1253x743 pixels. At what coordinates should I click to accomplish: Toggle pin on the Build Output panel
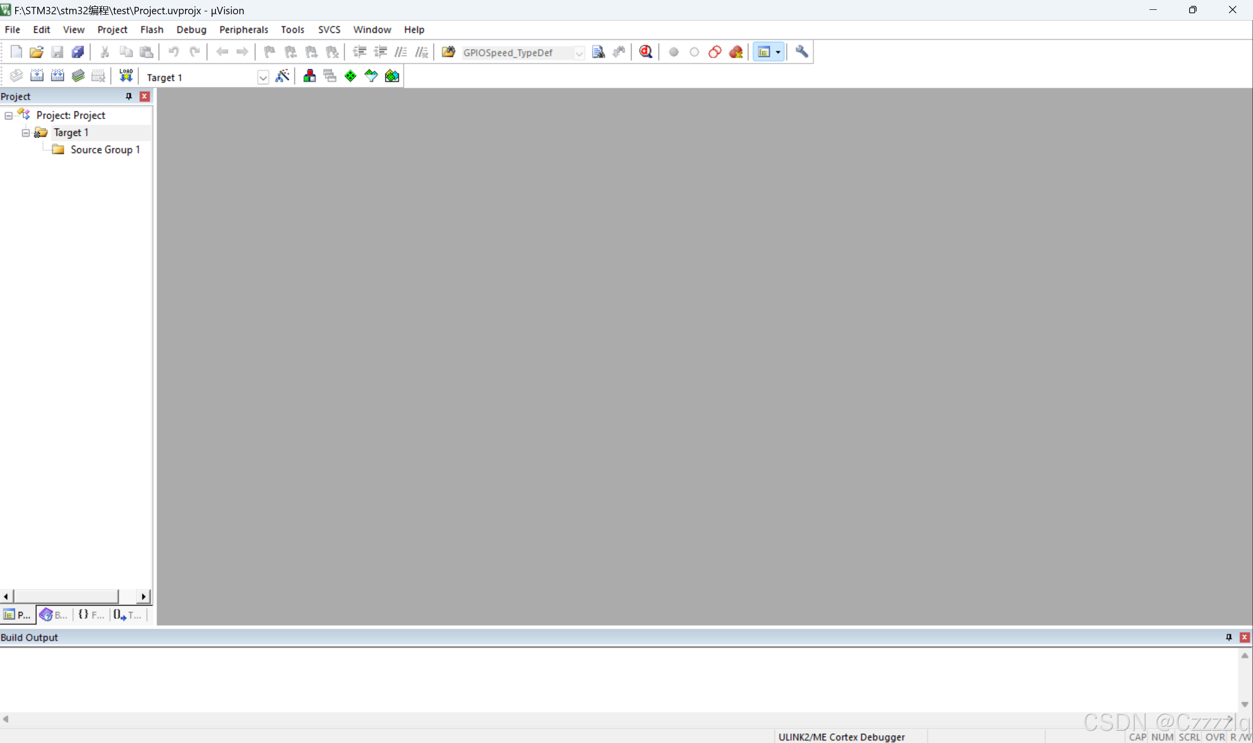coord(1228,637)
